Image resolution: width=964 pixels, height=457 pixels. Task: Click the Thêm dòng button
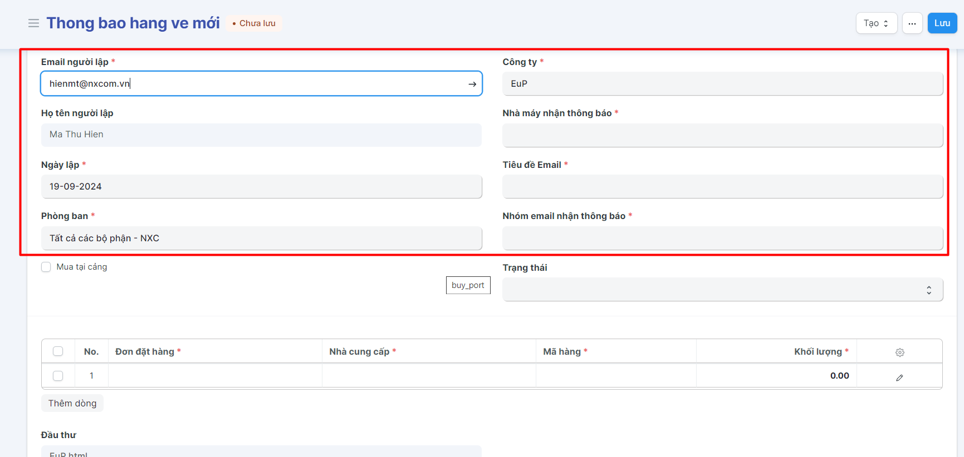click(x=72, y=403)
